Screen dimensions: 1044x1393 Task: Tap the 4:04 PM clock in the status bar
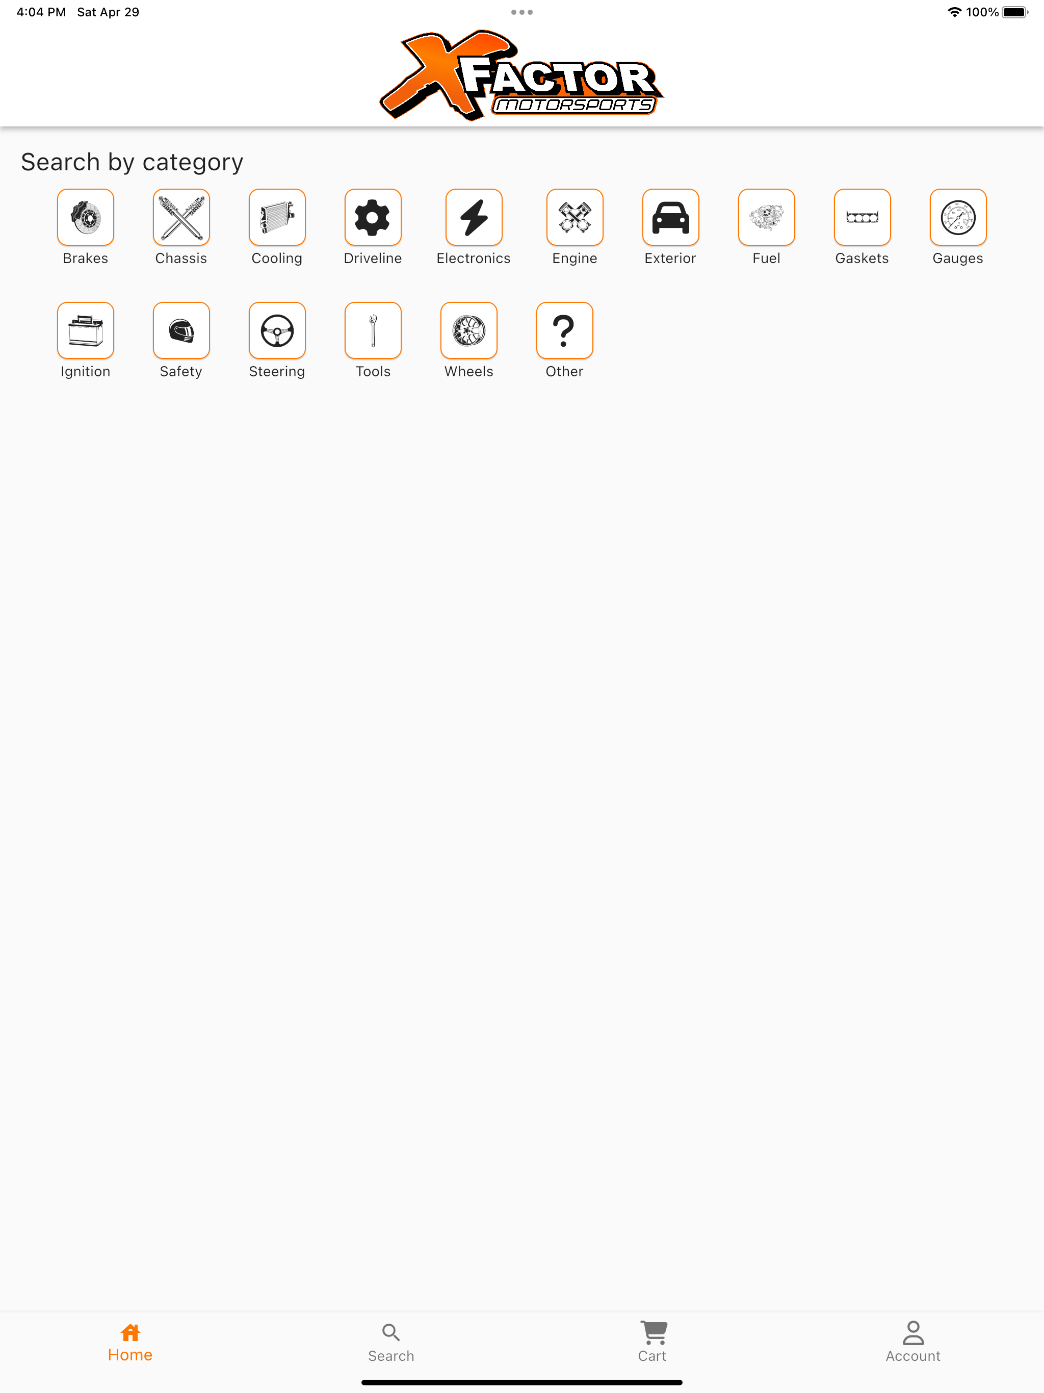click(x=41, y=12)
